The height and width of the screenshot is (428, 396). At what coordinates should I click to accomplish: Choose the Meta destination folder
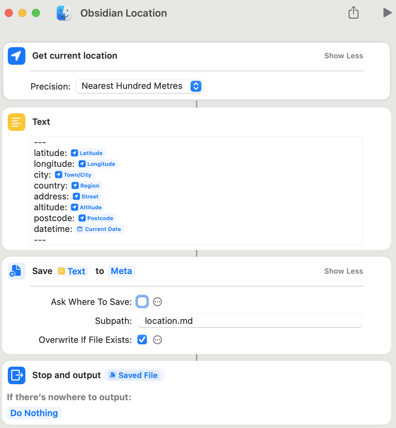coord(122,271)
